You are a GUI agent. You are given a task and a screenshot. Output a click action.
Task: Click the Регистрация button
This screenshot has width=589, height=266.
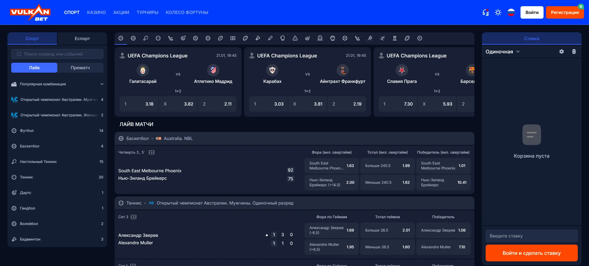pyautogui.click(x=565, y=12)
